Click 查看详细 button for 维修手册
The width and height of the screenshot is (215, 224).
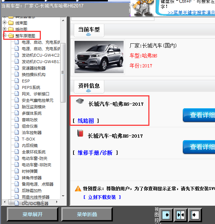[x=199, y=147]
